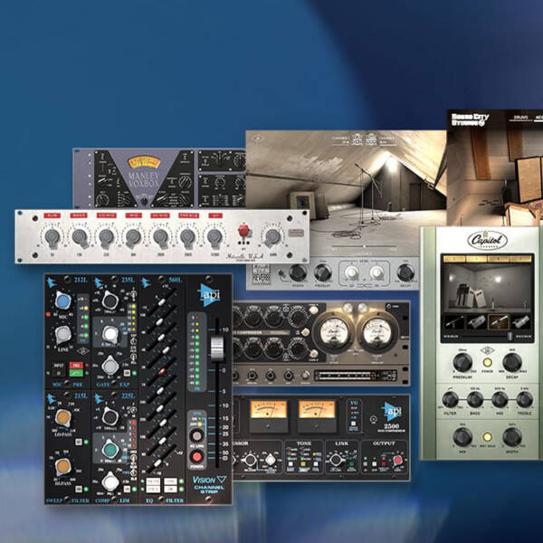Flip the red toggle switch on silver EQ
Image resolution: width=543 pixels, height=543 pixels.
coord(243,232)
